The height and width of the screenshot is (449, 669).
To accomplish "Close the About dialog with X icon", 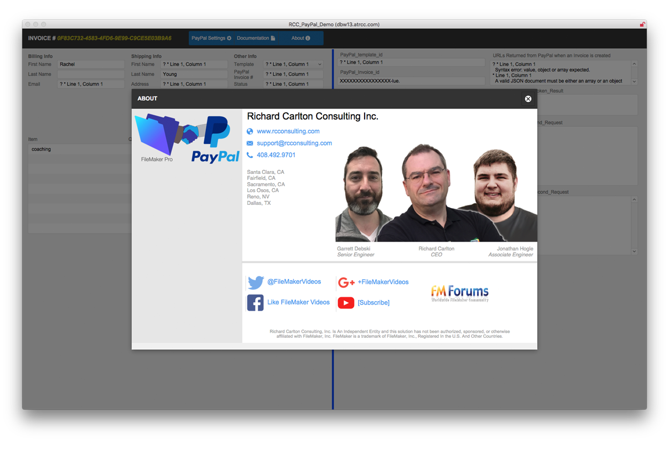I will coord(528,99).
